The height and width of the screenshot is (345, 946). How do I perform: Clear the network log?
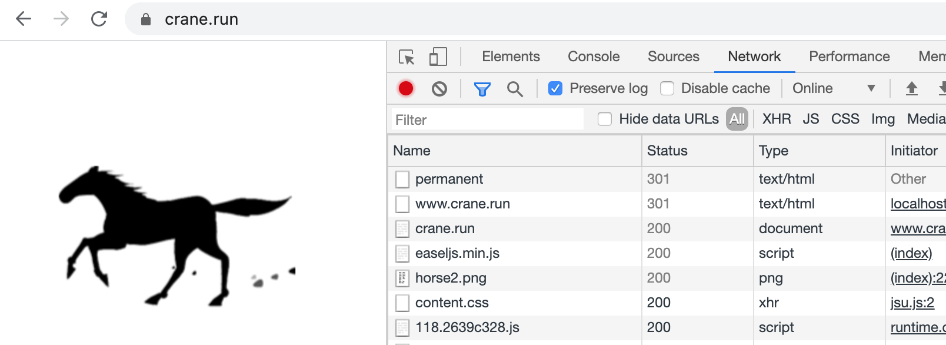click(439, 88)
